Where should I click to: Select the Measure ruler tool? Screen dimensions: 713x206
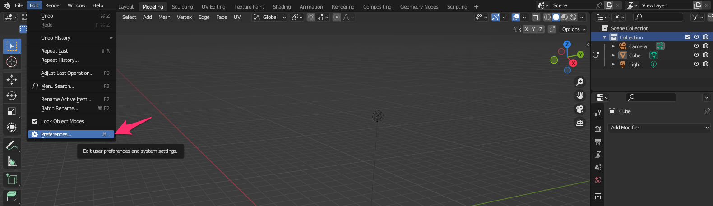(x=12, y=161)
